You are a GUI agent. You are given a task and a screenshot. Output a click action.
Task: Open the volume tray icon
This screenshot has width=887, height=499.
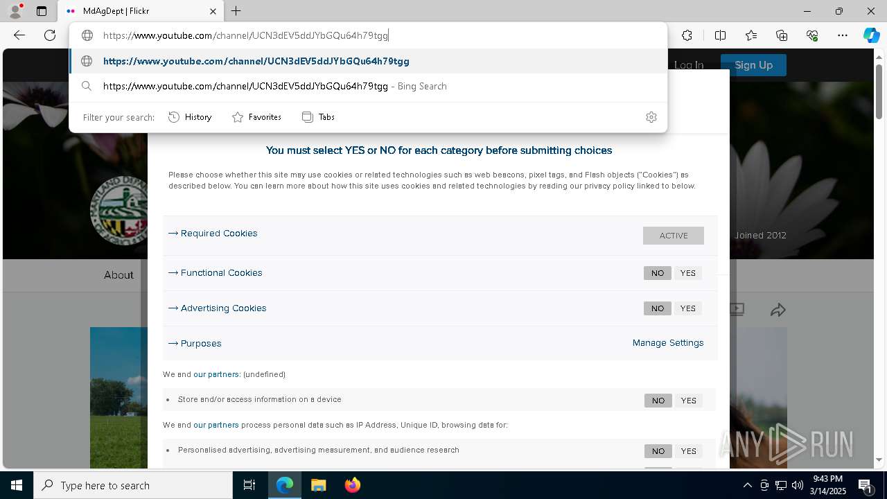pos(798,485)
